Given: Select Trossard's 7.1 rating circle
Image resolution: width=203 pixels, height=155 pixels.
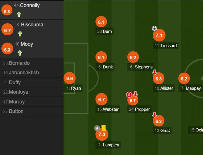Looking at the screenshot, I should pos(159,36).
